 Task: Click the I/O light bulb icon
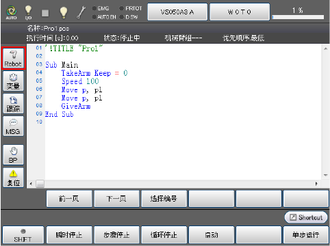28,12
